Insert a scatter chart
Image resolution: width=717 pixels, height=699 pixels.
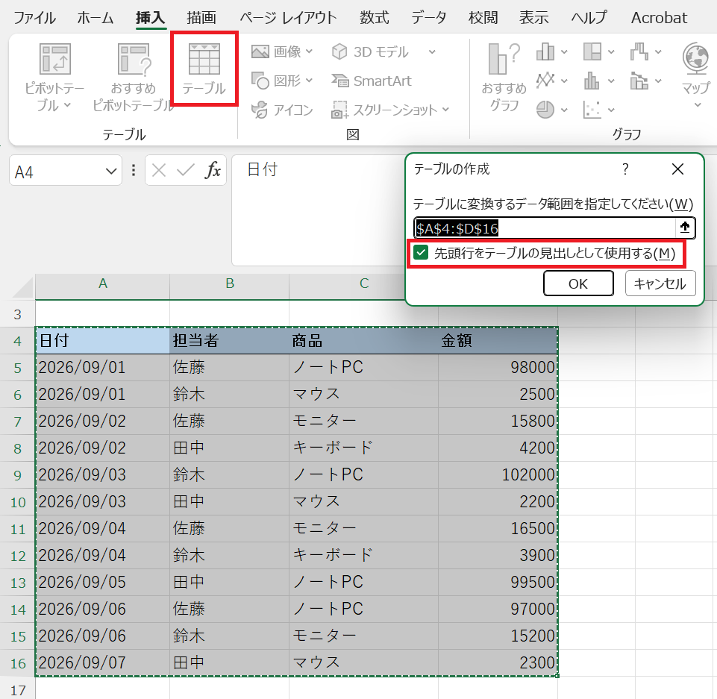pos(592,110)
